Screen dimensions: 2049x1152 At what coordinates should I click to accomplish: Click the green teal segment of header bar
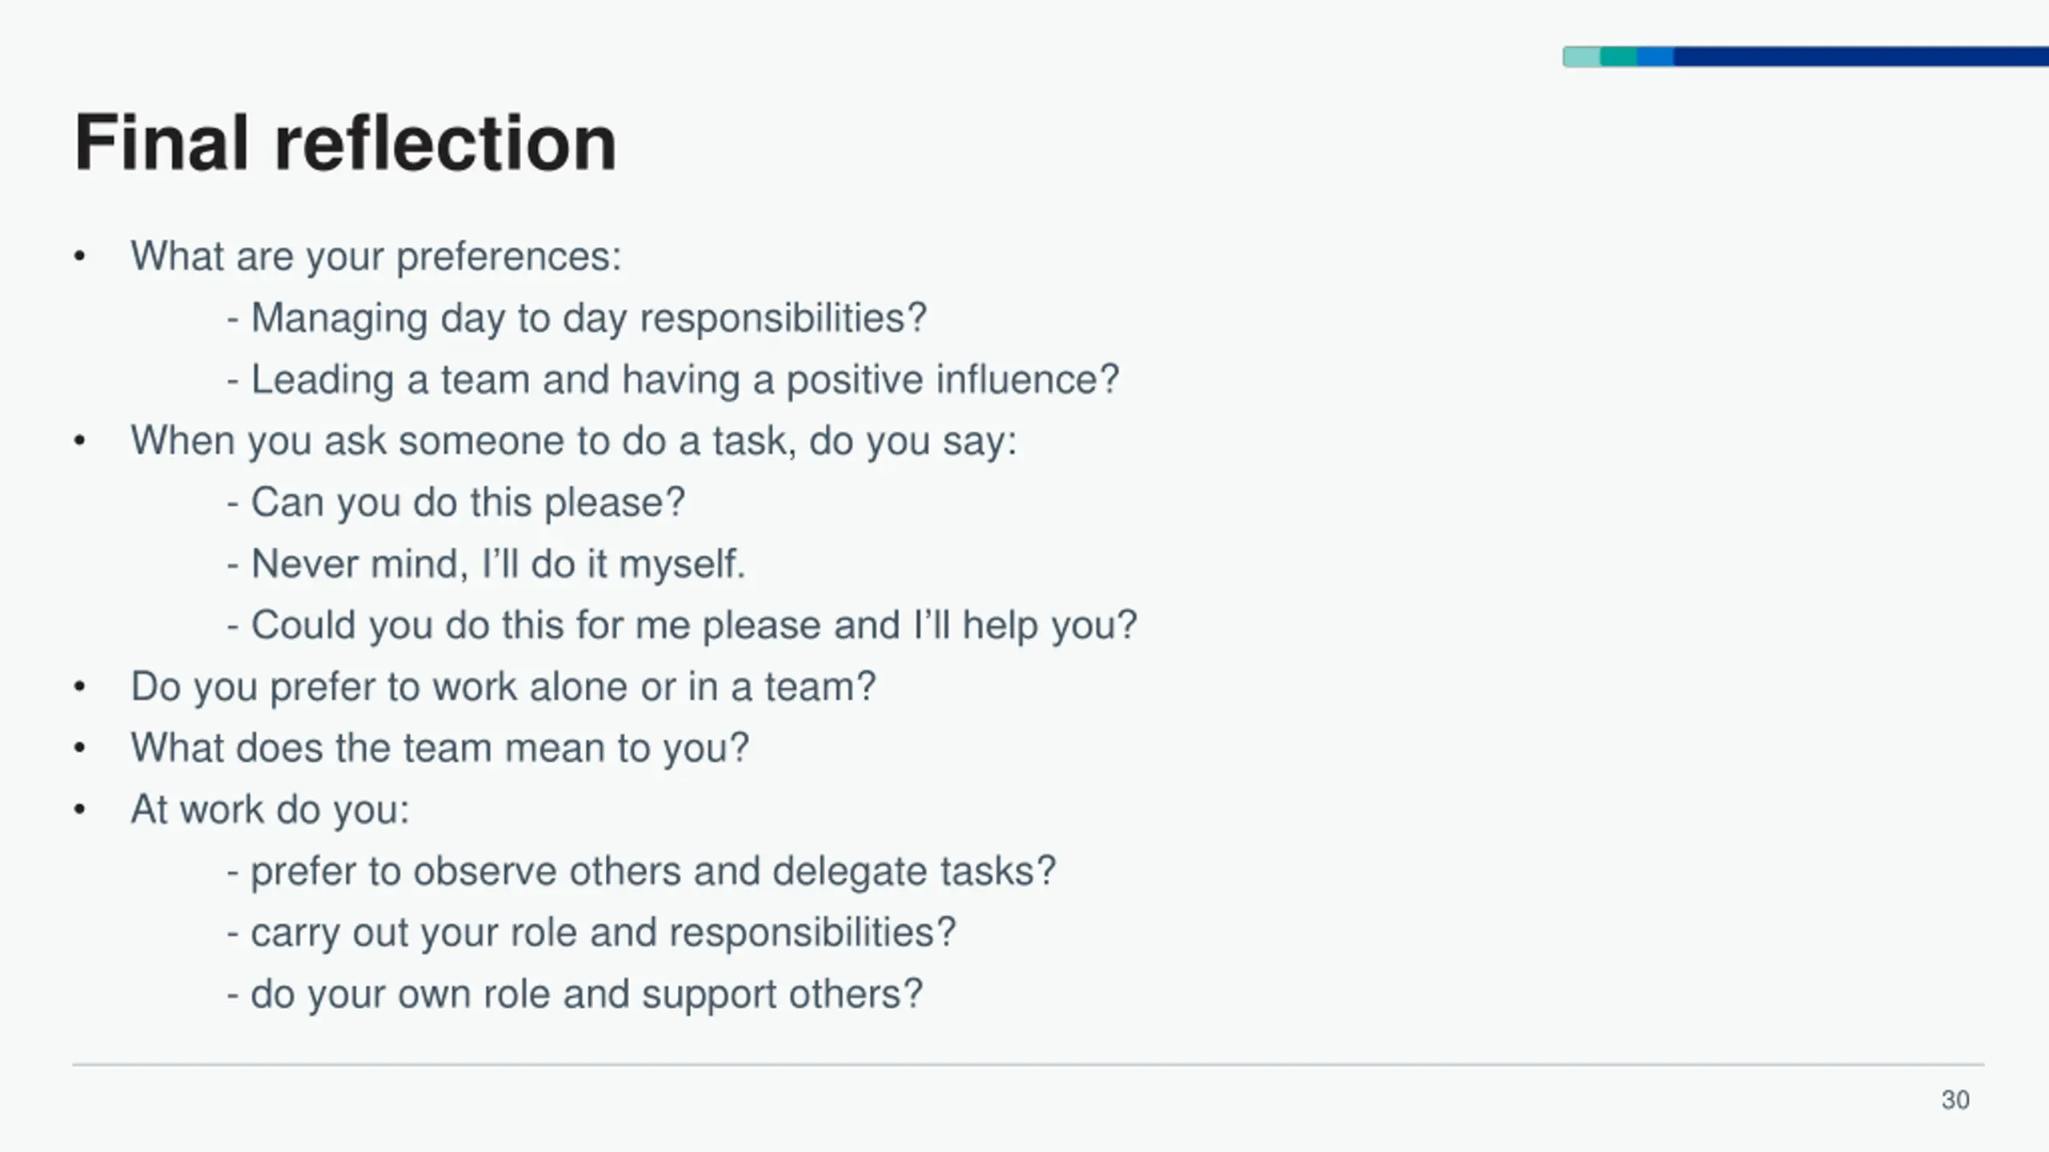(1618, 57)
